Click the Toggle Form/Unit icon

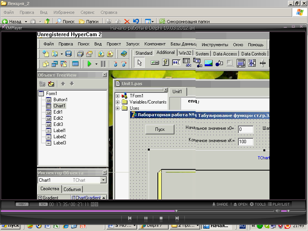[x=64, y=64]
